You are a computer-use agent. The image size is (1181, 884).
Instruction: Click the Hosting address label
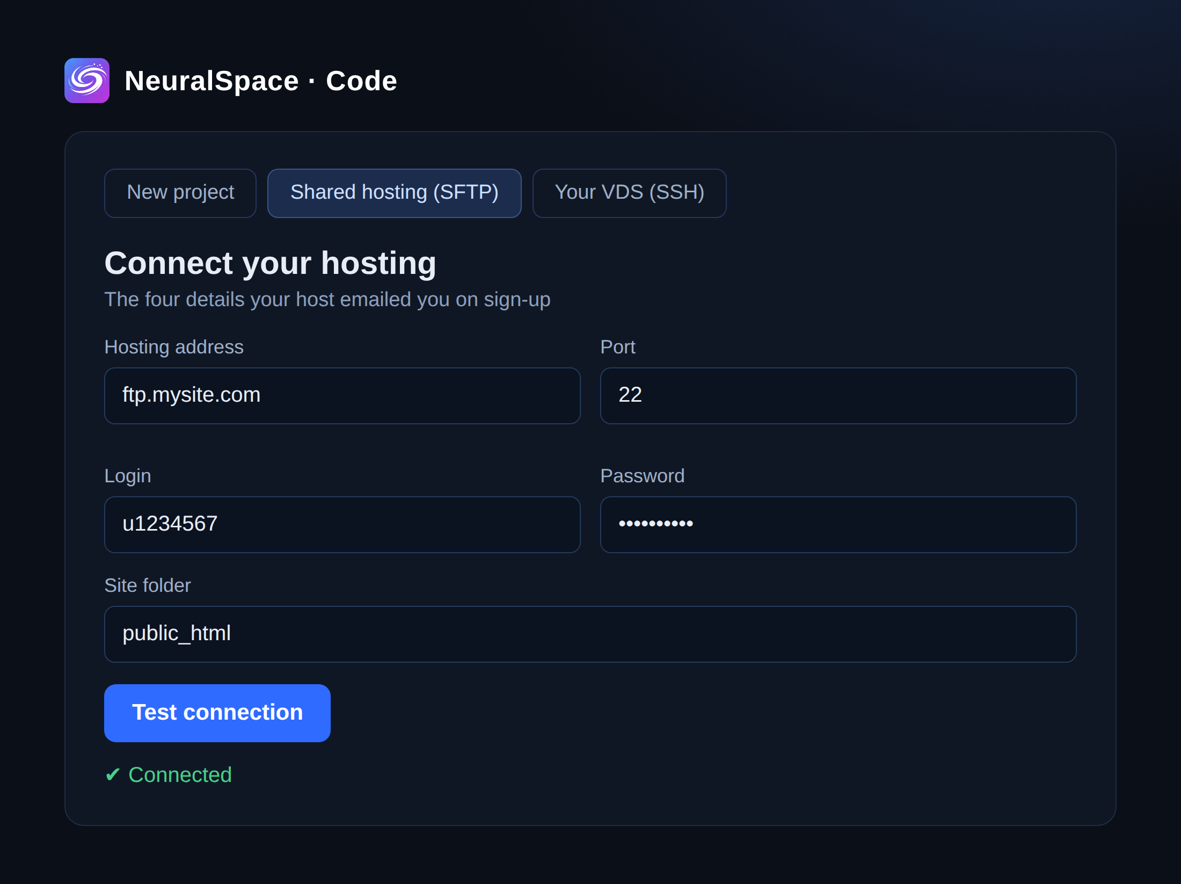pos(174,347)
